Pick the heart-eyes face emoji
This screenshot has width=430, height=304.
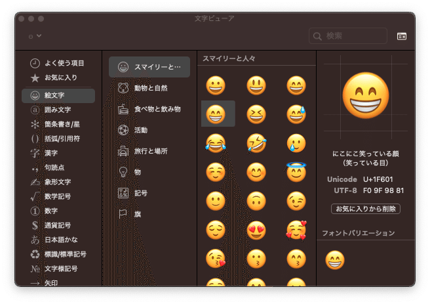256,230
